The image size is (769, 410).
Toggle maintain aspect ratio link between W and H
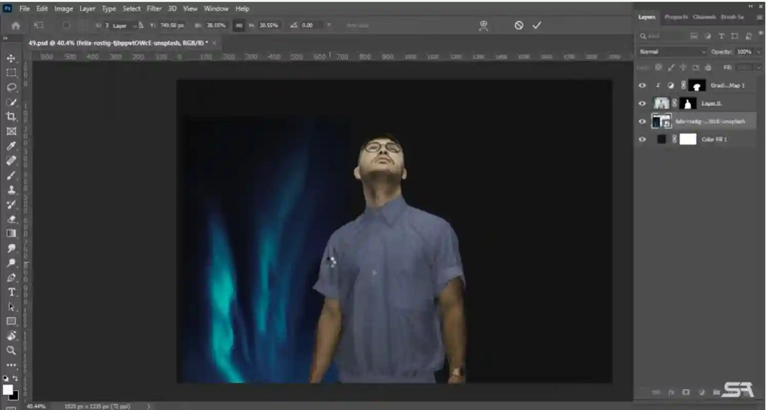238,25
